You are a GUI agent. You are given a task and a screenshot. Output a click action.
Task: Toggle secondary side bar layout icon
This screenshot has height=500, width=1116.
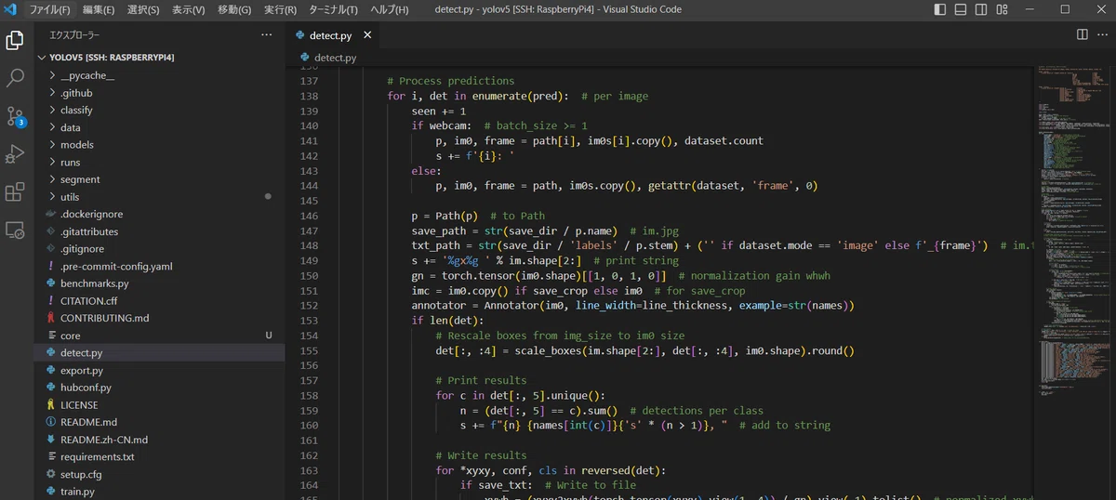pyautogui.click(x=982, y=9)
